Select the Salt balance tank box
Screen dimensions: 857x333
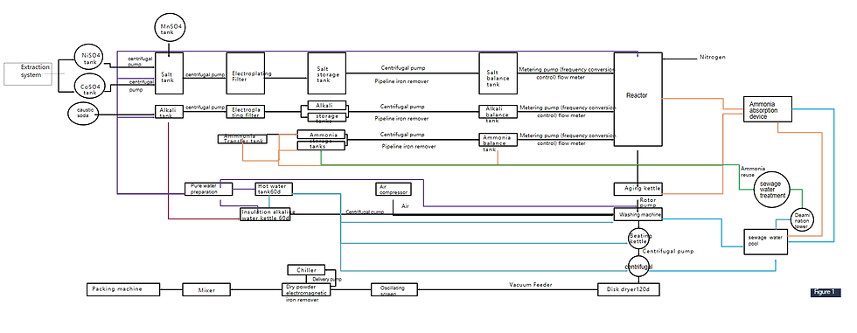498,73
